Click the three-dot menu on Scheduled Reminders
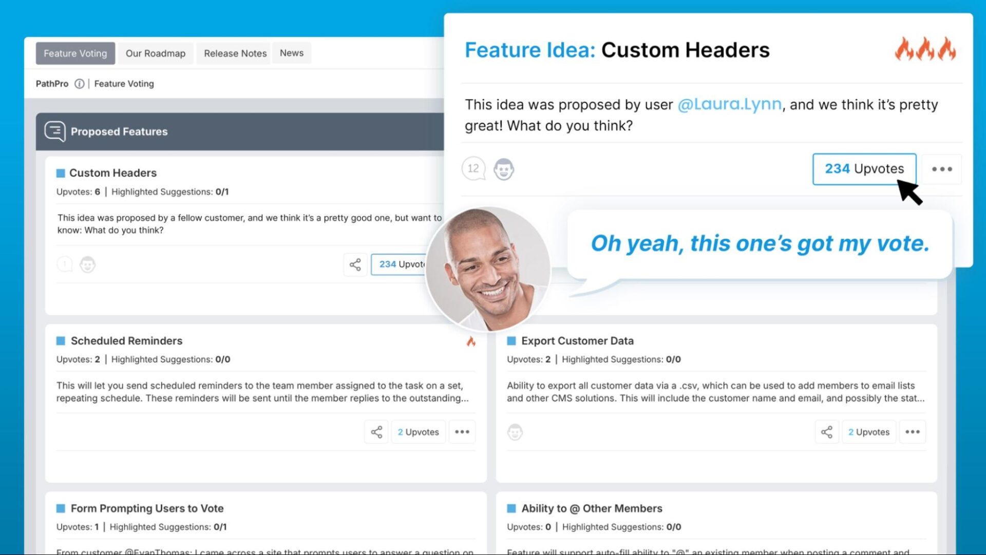 463,431
